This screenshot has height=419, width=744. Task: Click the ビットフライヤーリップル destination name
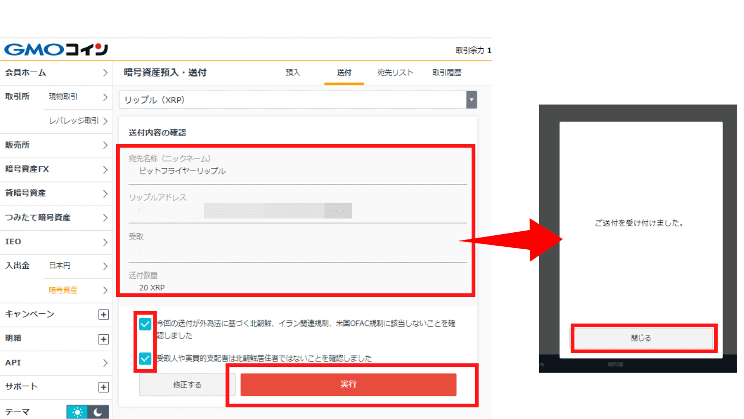point(182,171)
